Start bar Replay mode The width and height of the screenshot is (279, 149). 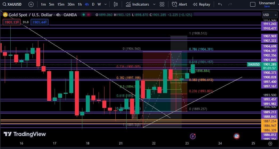(x=201, y=4)
